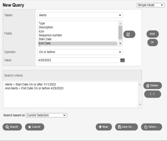Open the Operator dropdown
The height and width of the screenshot is (141, 167).
tap(80, 52)
